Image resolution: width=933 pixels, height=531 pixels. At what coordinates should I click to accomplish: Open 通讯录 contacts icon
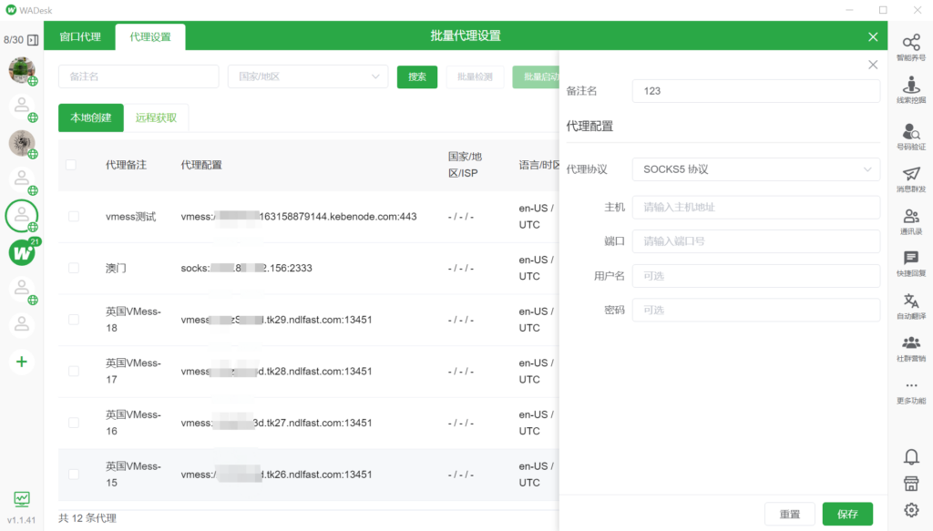pyautogui.click(x=910, y=221)
